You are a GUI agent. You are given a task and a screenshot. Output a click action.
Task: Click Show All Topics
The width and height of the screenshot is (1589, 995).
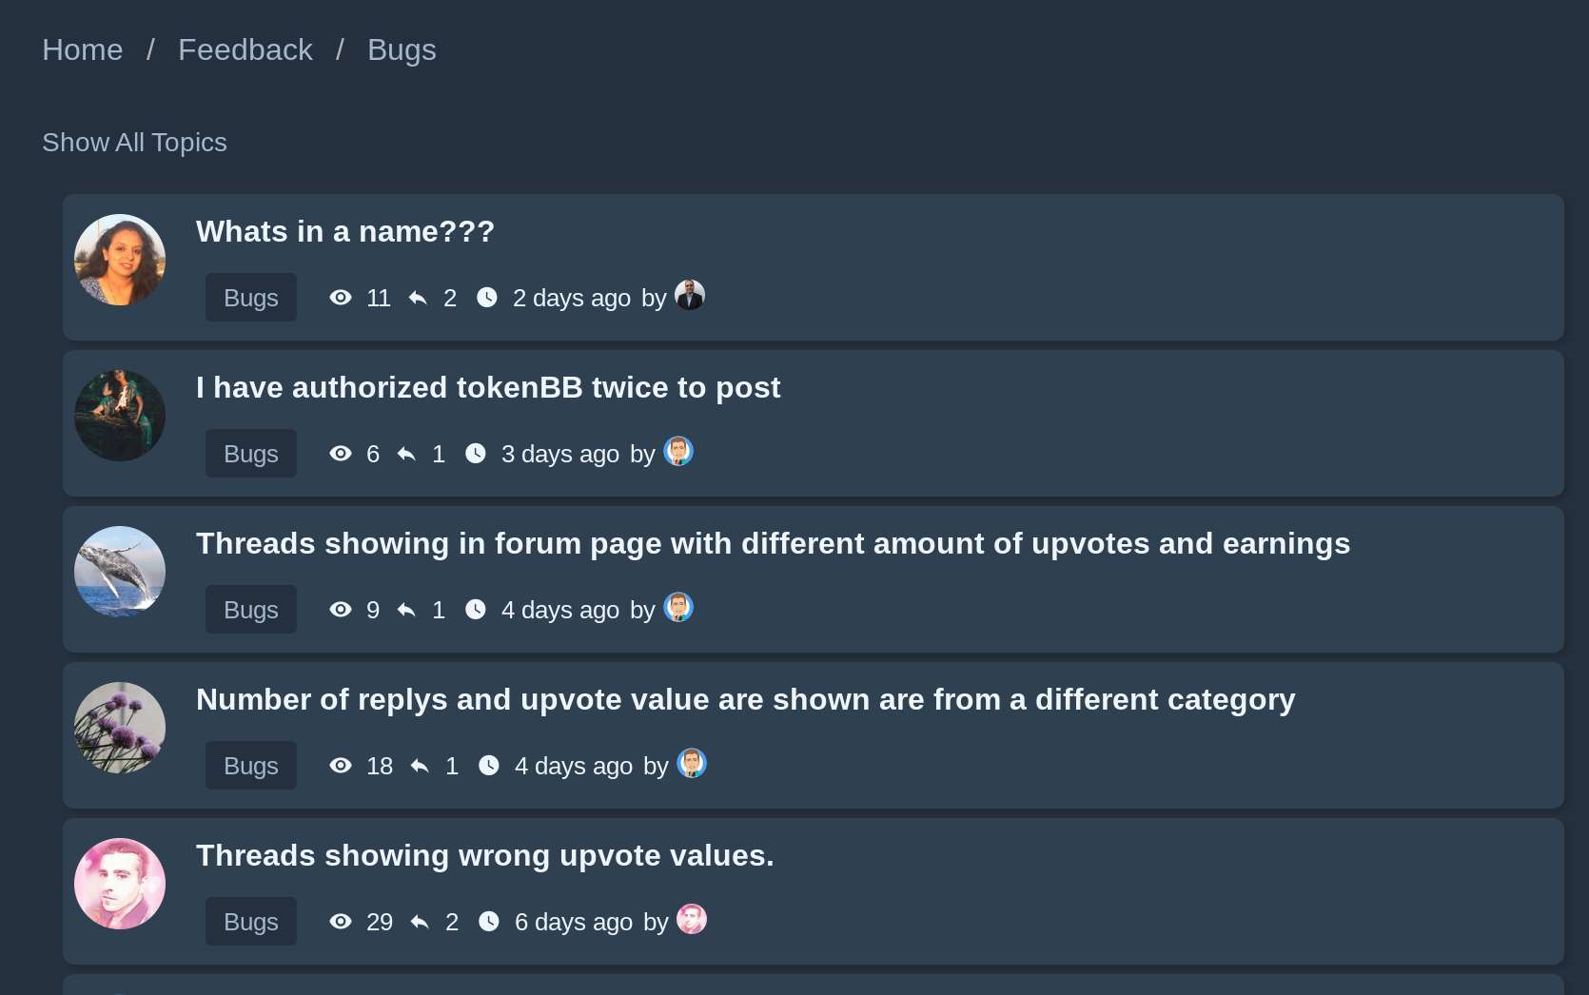[x=134, y=143]
